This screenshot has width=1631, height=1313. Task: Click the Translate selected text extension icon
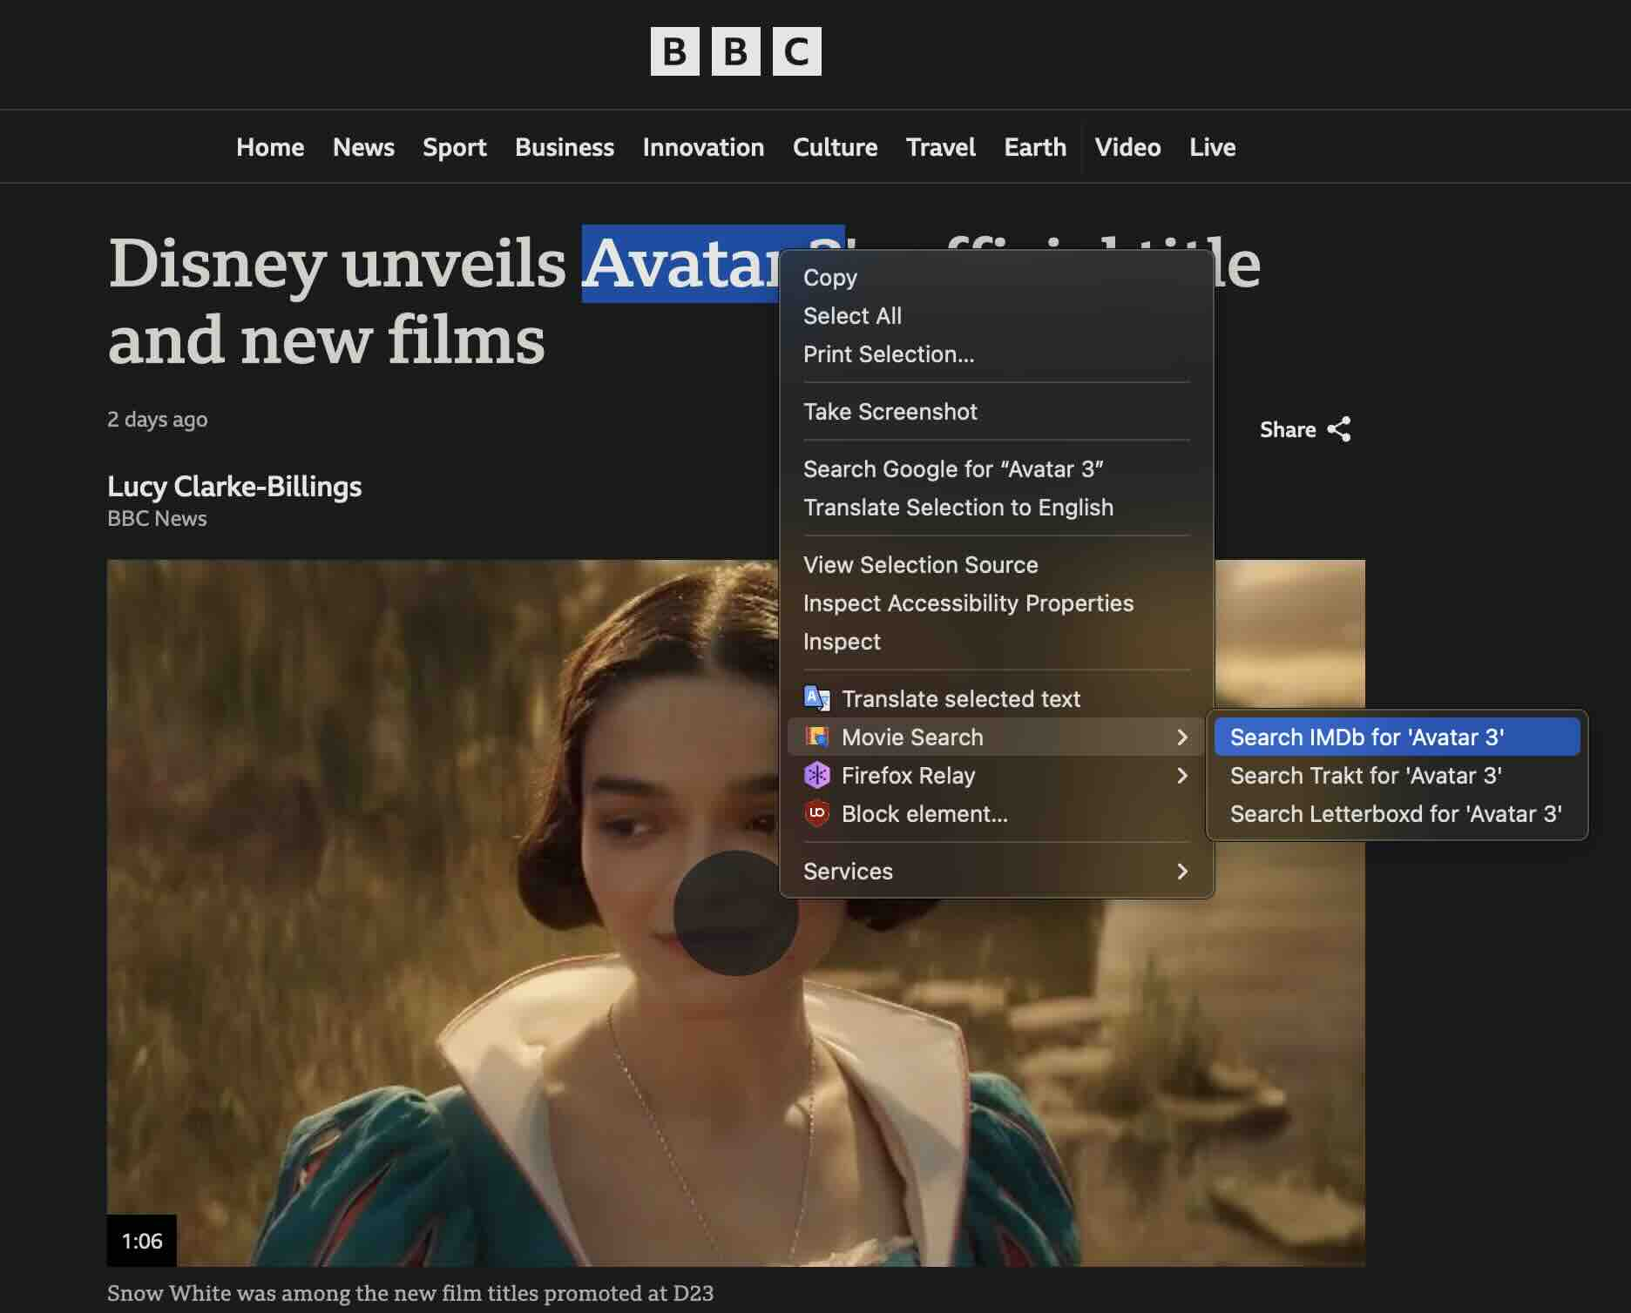click(816, 698)
